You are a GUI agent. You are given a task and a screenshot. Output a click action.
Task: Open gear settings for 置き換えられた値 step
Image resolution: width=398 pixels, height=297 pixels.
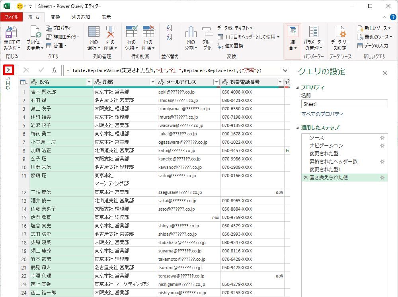coord(382,178)
